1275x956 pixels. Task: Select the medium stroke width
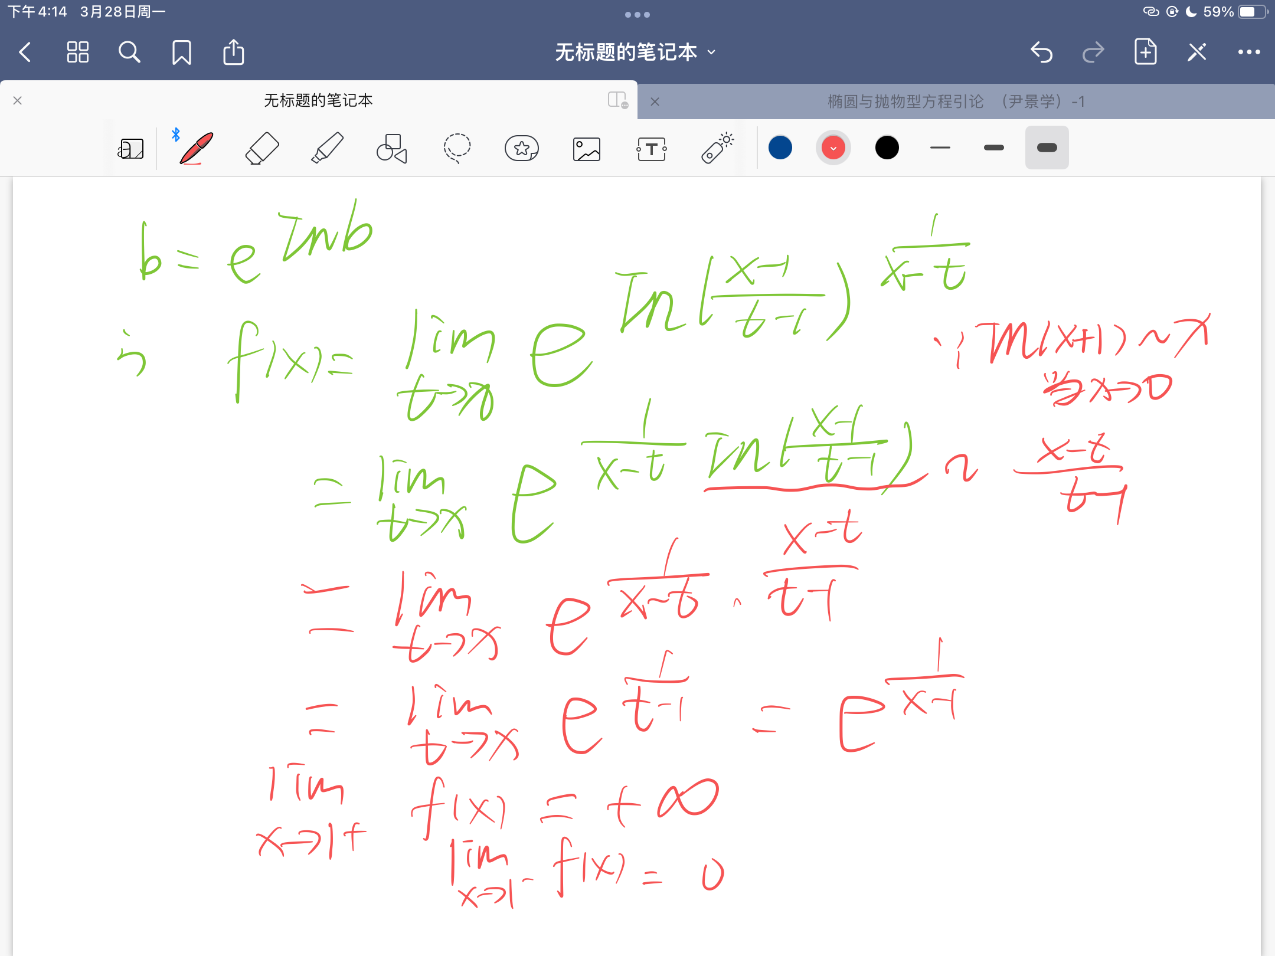[x=994, y=148]
